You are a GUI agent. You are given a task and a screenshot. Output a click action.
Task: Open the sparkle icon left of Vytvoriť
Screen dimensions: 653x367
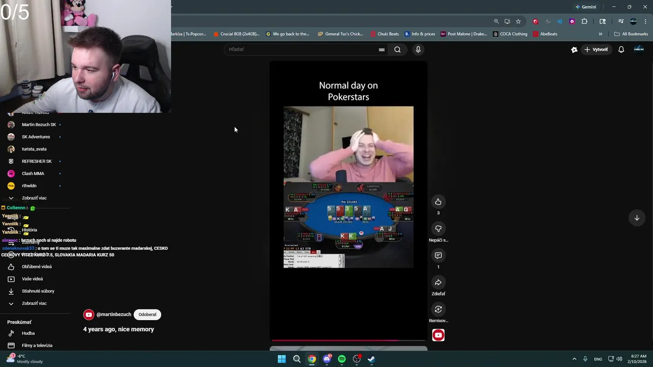point(574,49)
